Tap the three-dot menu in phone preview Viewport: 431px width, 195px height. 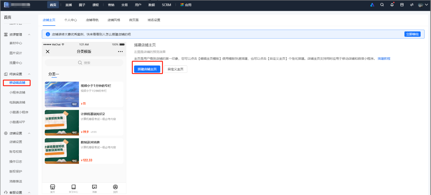(x=120, y=52)
